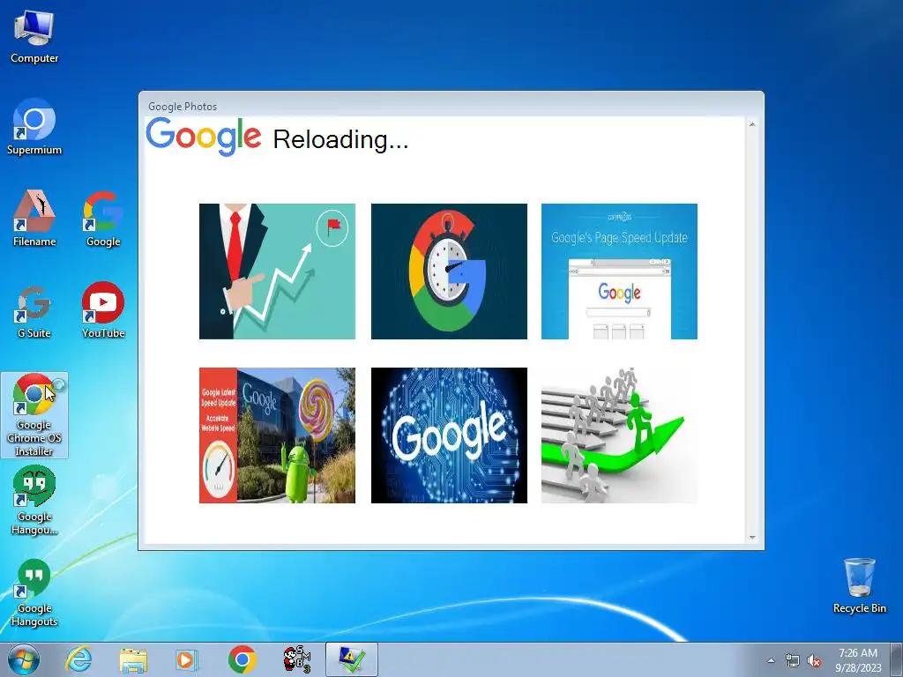Open the taskbar clock showing 7:26 AM
Image resolution: width=903 pixels, height=677 pixels.
tap(858, 660)
